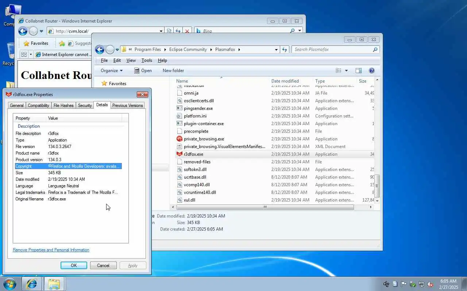Open the Windows Start orb
This screenshot has width=467, height=291.
9,284
